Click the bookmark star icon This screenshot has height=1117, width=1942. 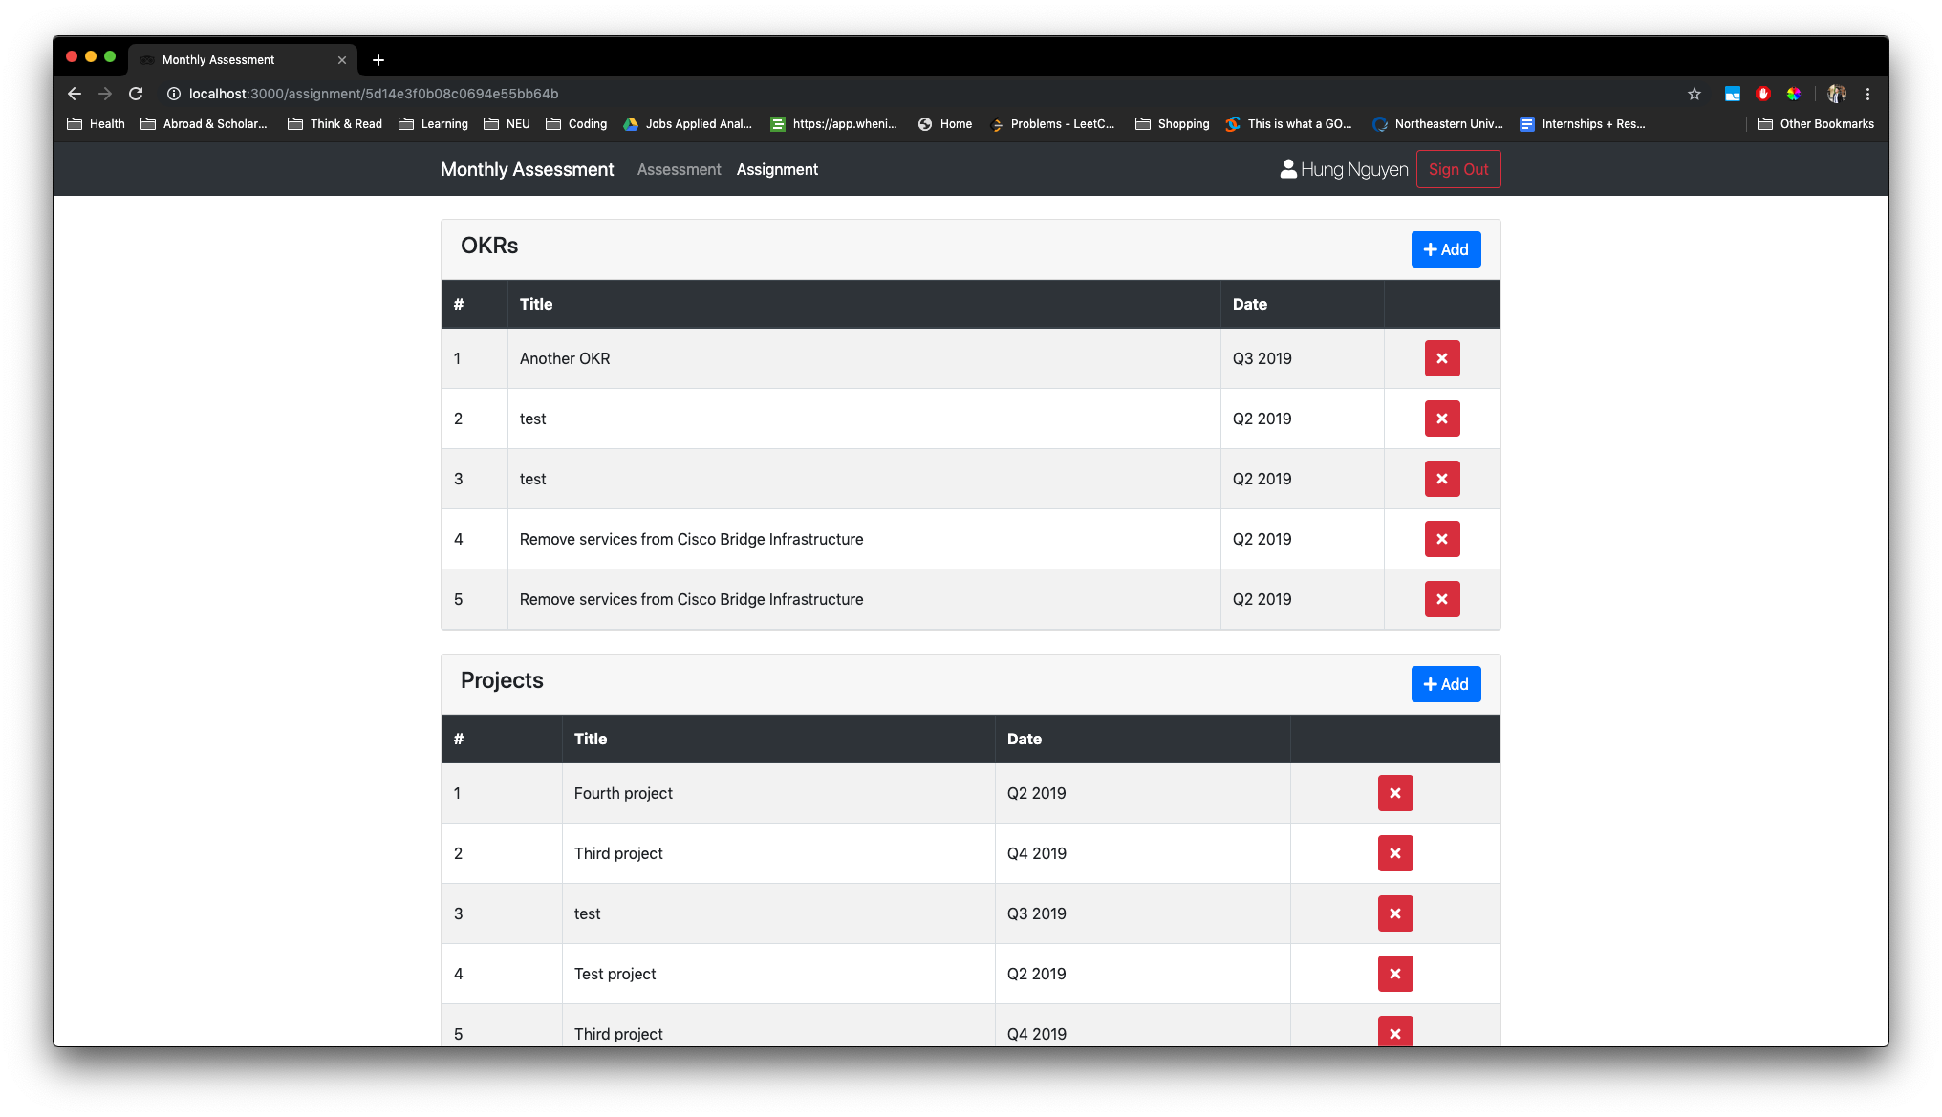pos(1694,94)
